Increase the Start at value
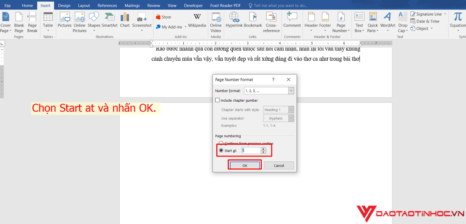Screen dimensions: 466x224 click(x=263, y=149)
